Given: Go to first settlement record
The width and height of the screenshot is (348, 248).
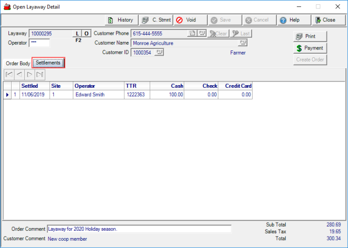Looking at the screenshot, I should tap(8, 75).
